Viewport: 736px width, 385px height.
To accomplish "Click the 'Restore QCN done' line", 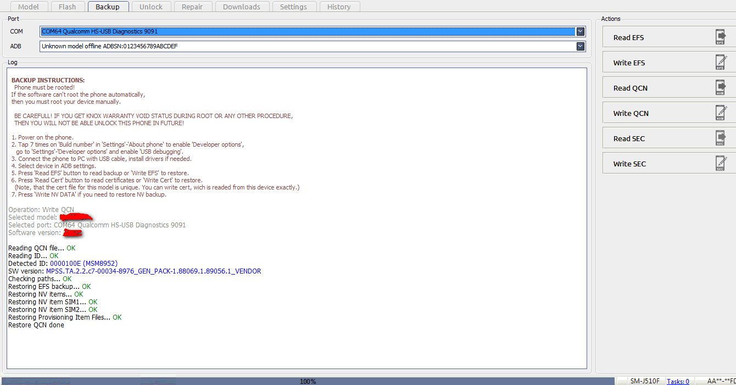I will [x=36, y=325].
